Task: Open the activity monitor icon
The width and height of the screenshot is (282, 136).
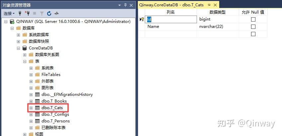Action: pos(56,13)
